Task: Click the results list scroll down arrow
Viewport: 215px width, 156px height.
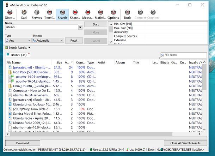Action: click(x=204, y=130)
